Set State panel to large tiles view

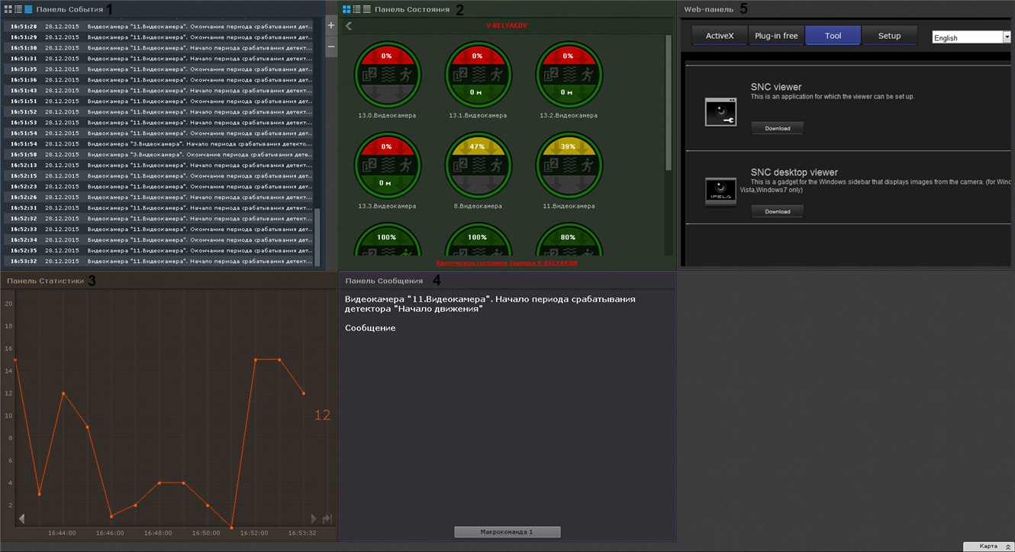click(x=346, y=9)
